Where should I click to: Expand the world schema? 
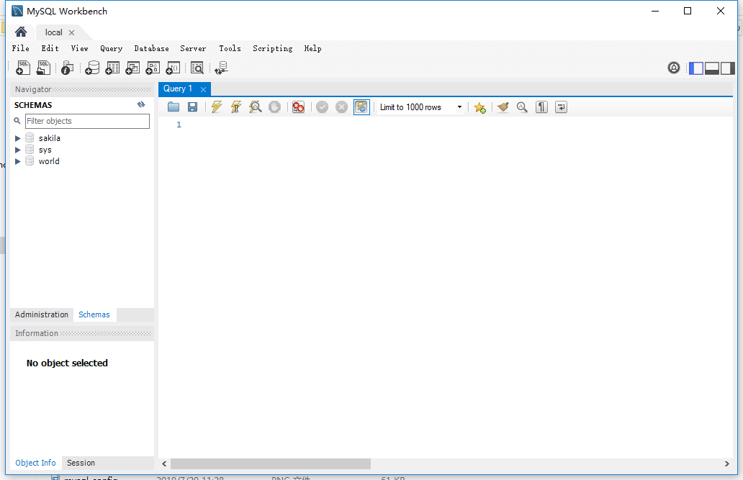click(17, 162)
